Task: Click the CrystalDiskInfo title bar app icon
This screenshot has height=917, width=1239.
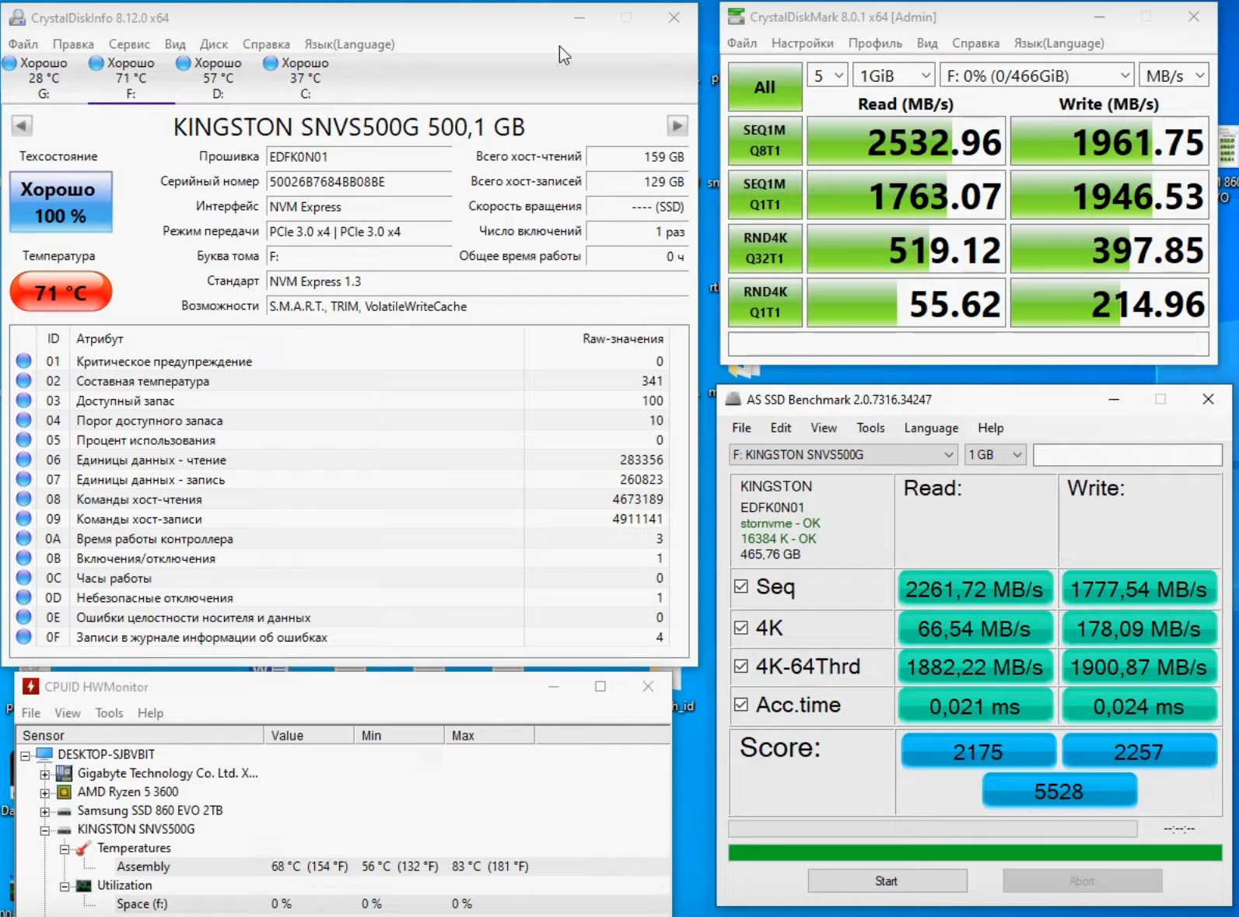Action: click(x=17, y=17)
